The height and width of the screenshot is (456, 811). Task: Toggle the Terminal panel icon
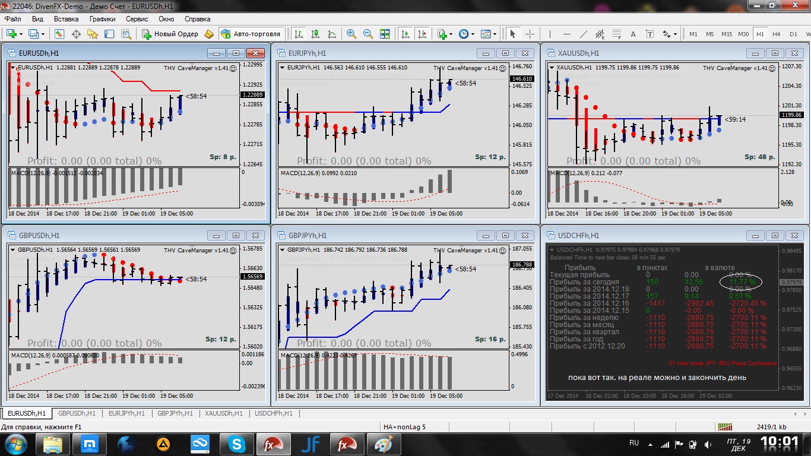(x=108, y=34)
